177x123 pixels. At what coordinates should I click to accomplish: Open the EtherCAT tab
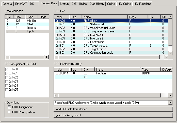click(x=21, y=4)
